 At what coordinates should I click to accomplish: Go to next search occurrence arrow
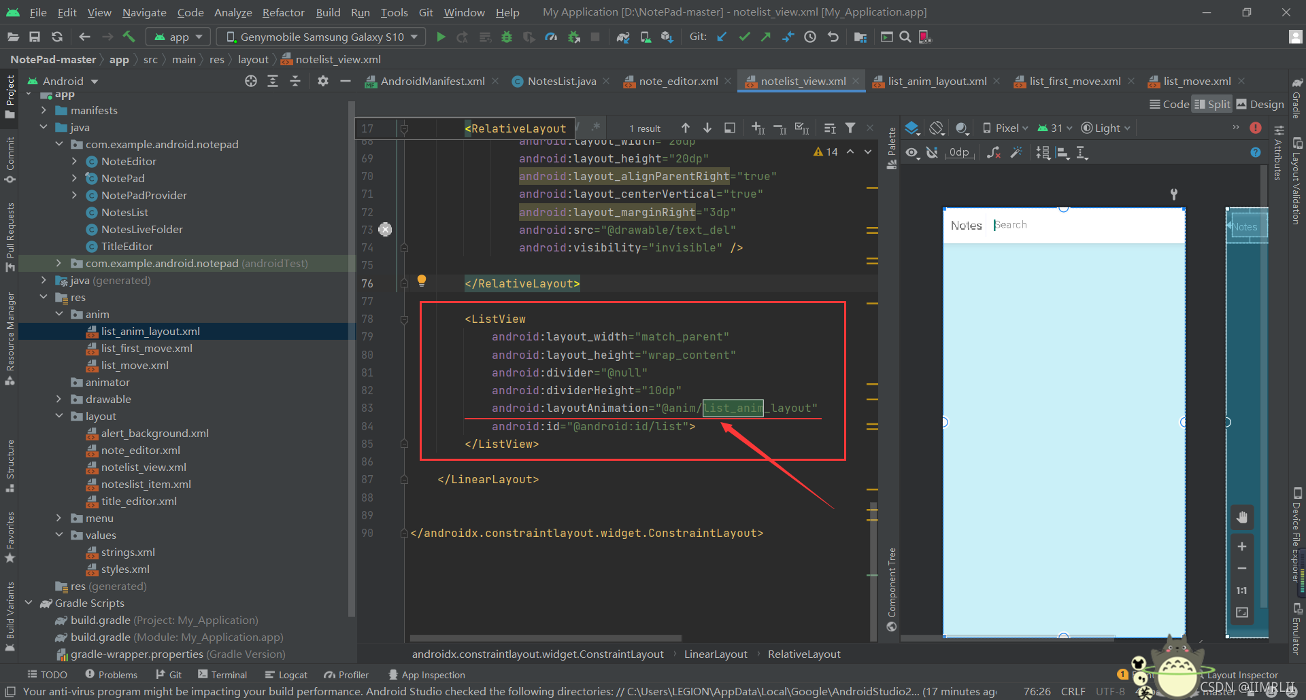pyautogui.click(x=707, y=128)
